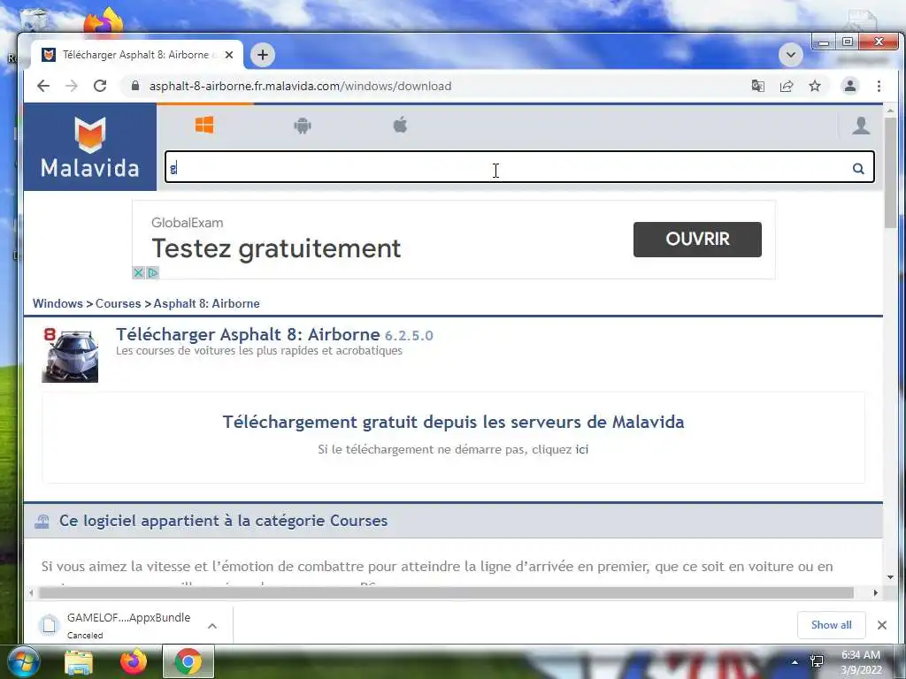Open the Windows breadcrumb link
Image resolution: width=906 pixels, height=679 pixels.
pos(58,304)
